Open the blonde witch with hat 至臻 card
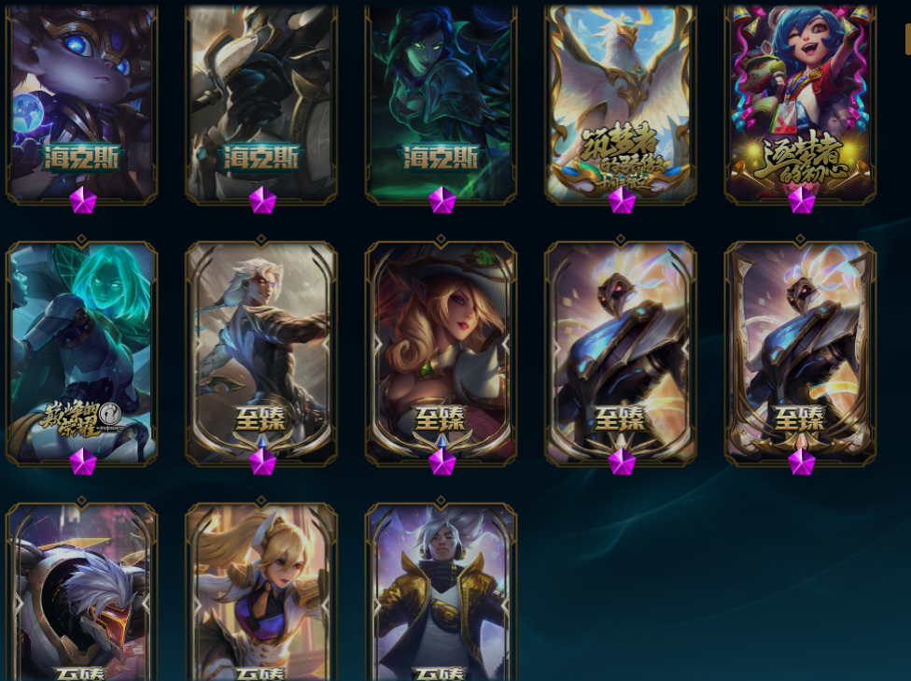 click(x=441, y=353)
